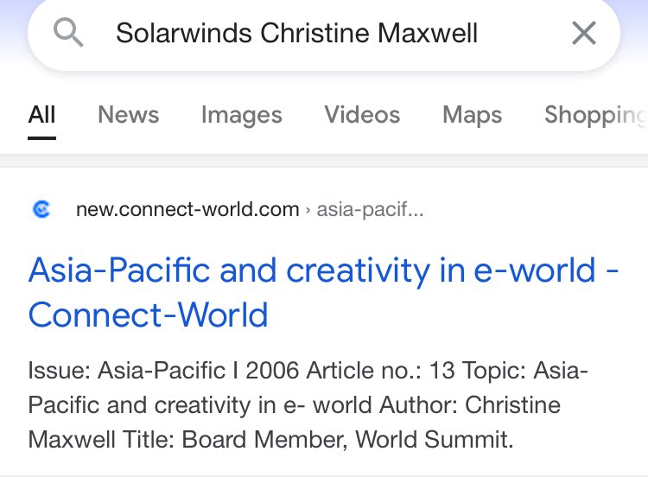648x477 pixels.
Task: Select the All results tab
Action: point(41,114)
